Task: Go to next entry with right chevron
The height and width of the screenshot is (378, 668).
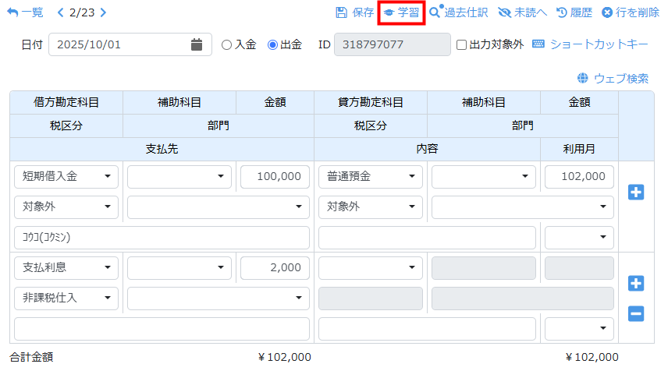Action: pyautogui.click(x=104, y=12)
